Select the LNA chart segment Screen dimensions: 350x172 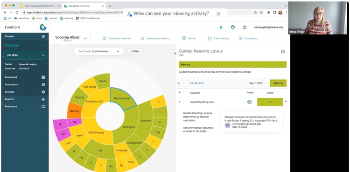tap(100, 151)
